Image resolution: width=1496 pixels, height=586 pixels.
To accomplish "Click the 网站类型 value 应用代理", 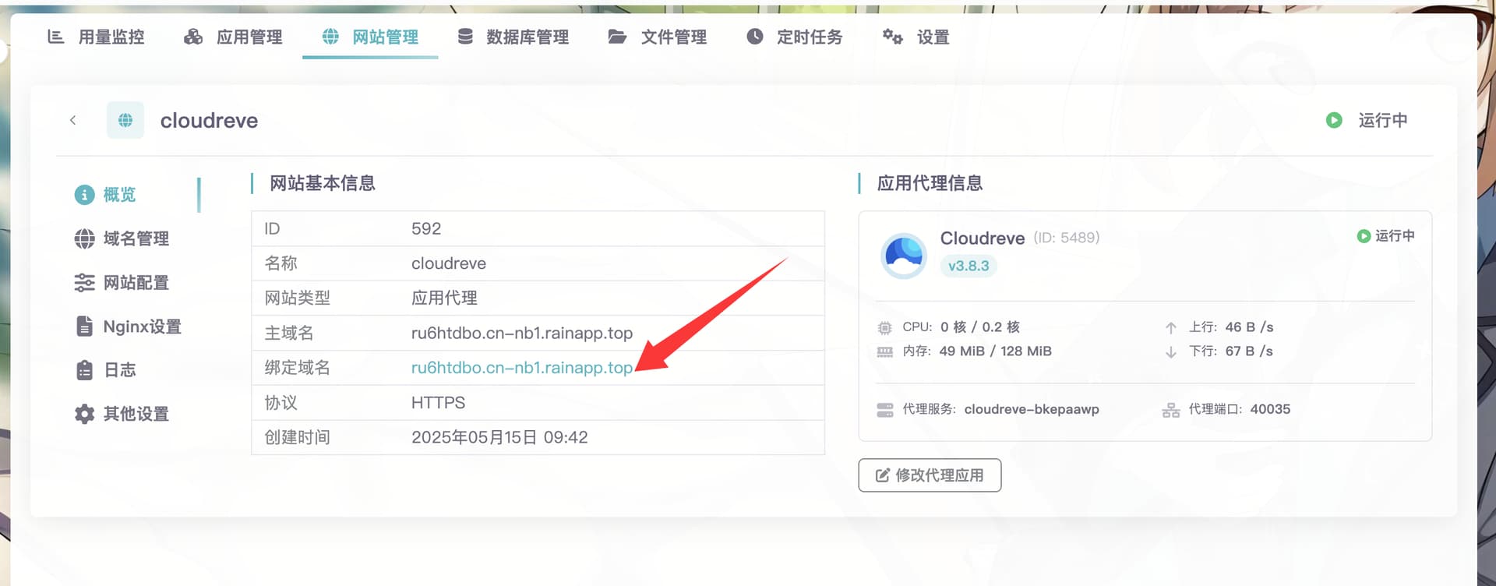I will click(x=444, y=298).
